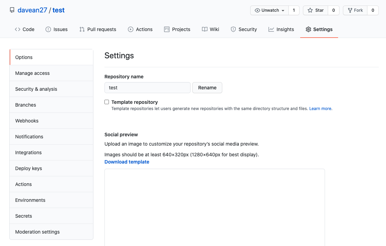The height and width of the screenshot is (246, 386).
Task: Click the Actions play-circle icon
Action: tap(131, 29)
